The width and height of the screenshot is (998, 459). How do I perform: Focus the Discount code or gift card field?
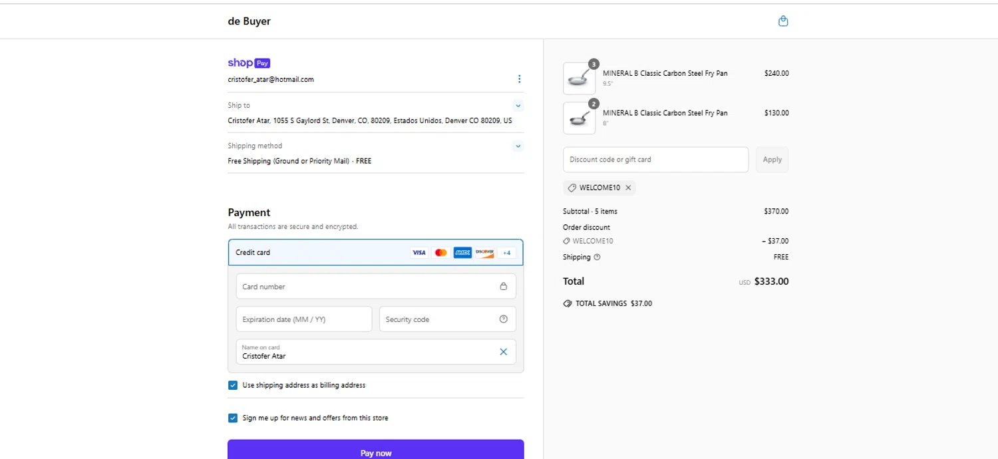click(x=655, y=160)
